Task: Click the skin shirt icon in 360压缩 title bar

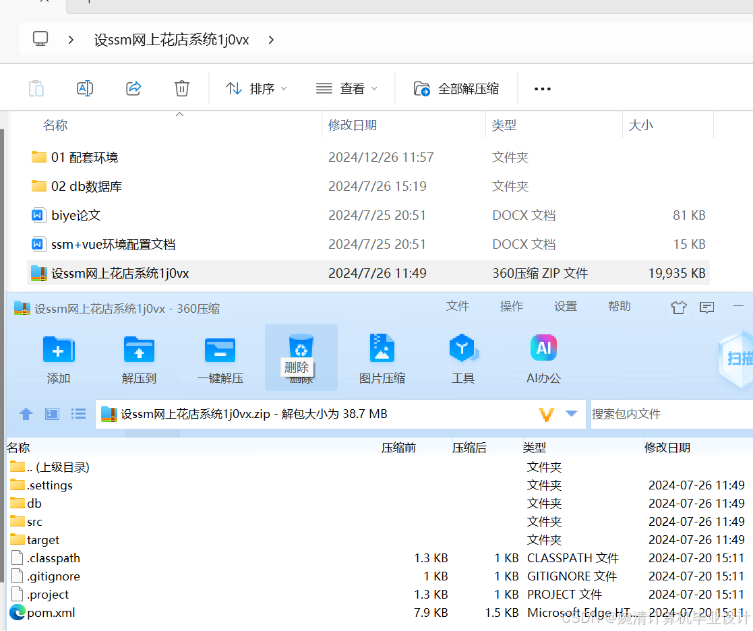Action: (679, 307)
